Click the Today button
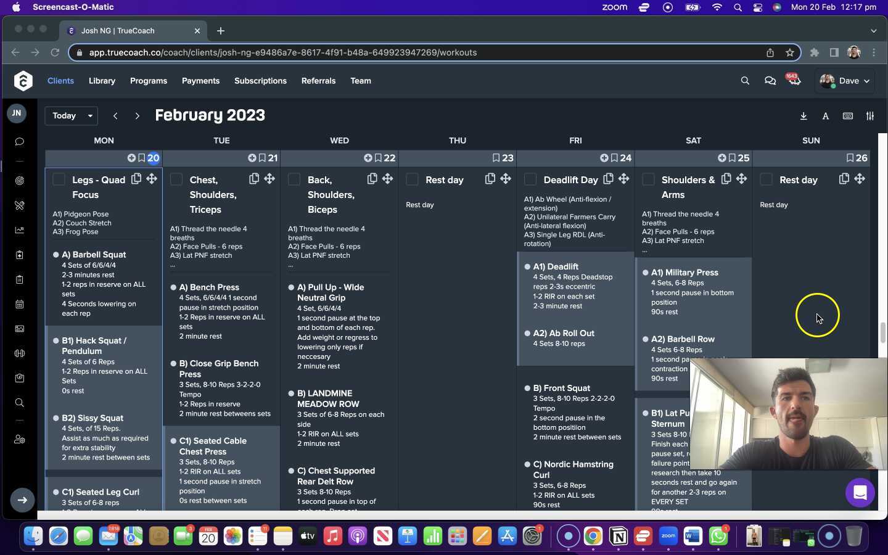888x555 pixels. click(64, 116)
